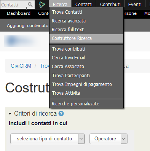
Task: Open the Contatti menu in the top bar
Action: 84,5
